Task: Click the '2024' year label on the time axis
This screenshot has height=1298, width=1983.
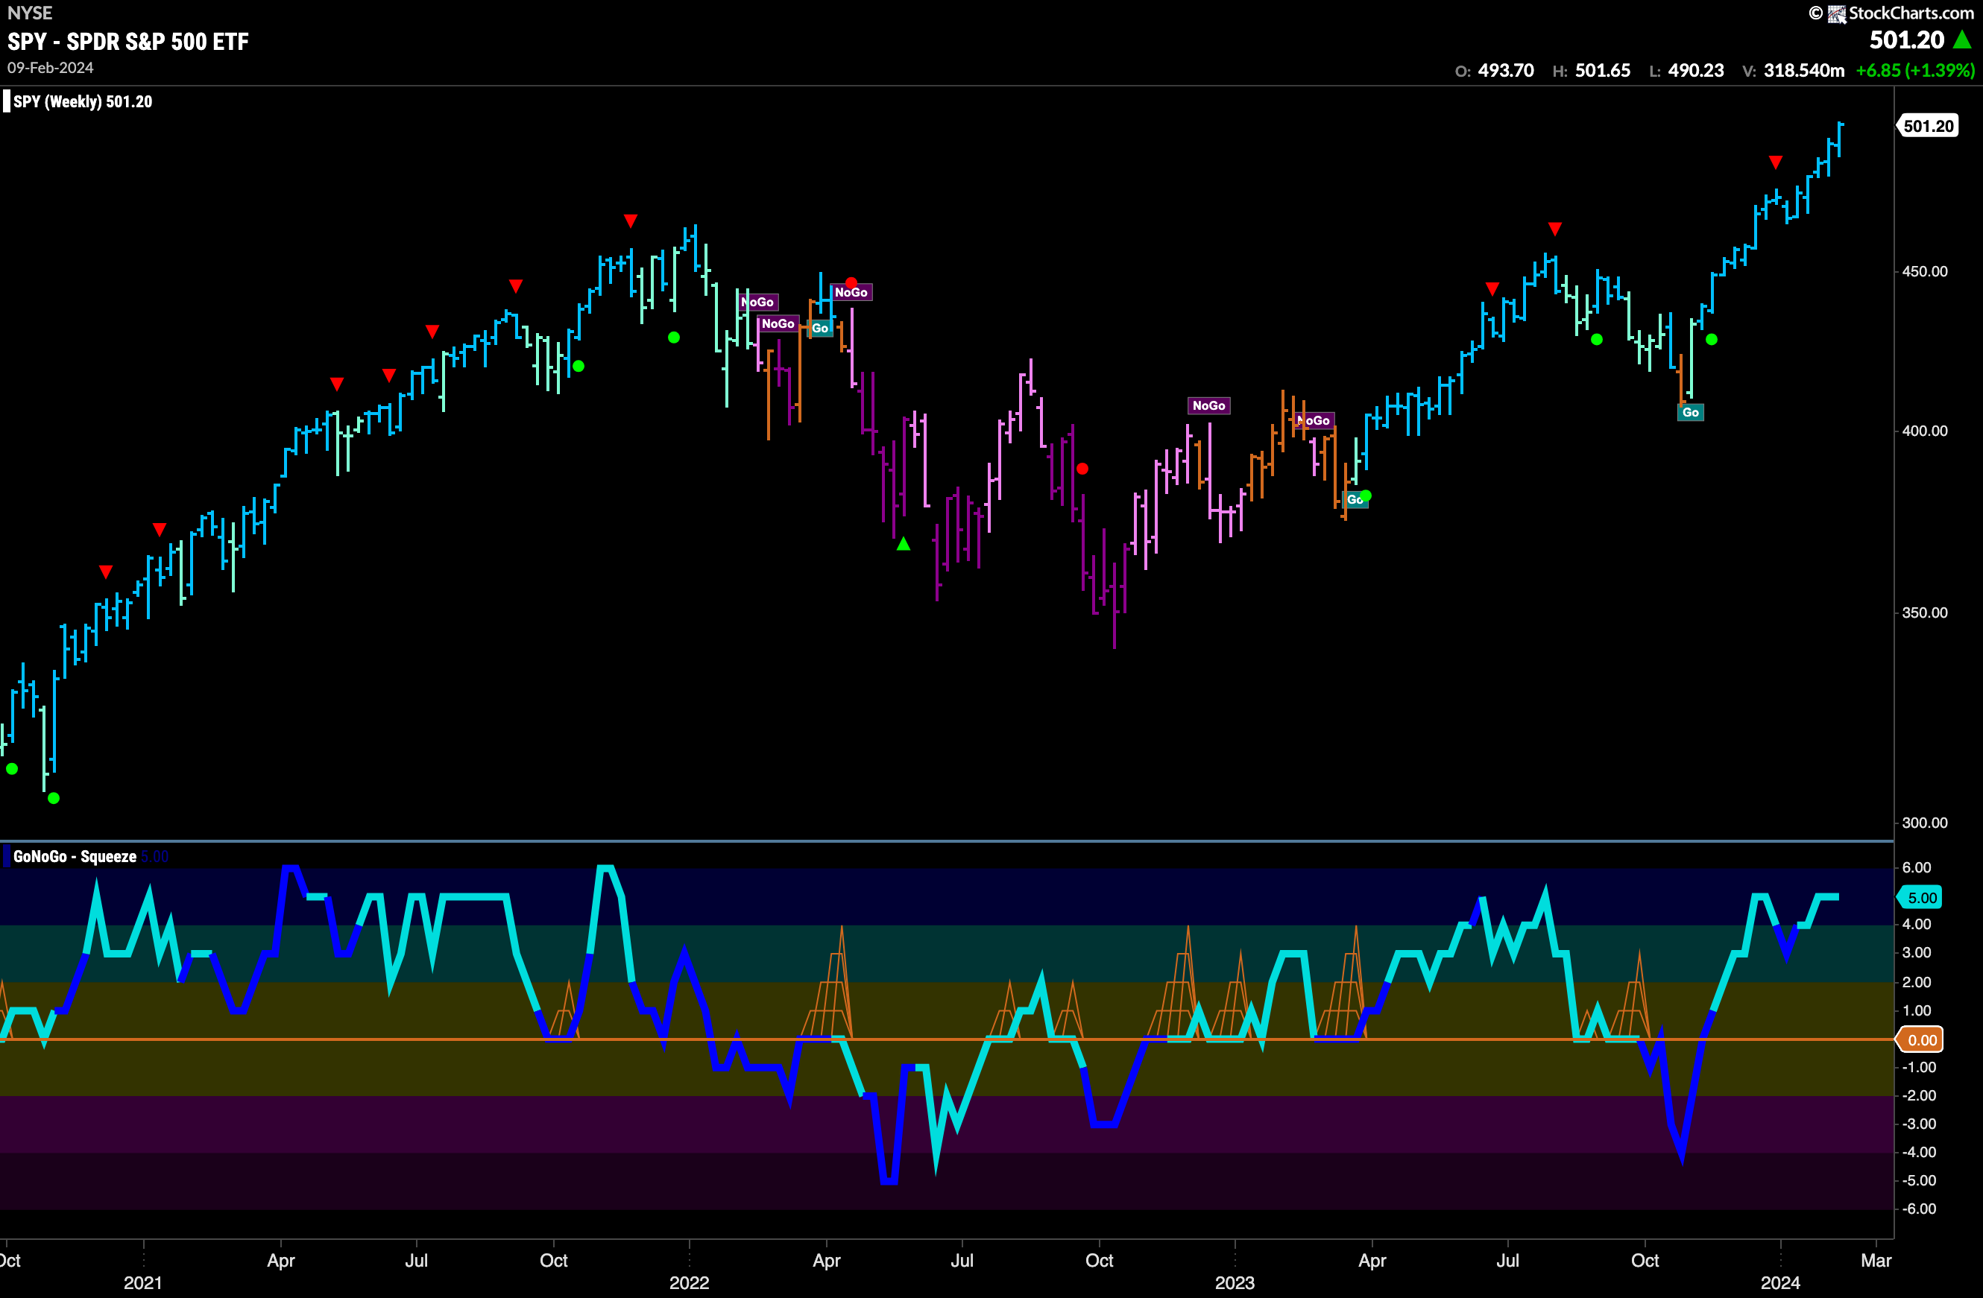Action: (x=1780, y=1283)
